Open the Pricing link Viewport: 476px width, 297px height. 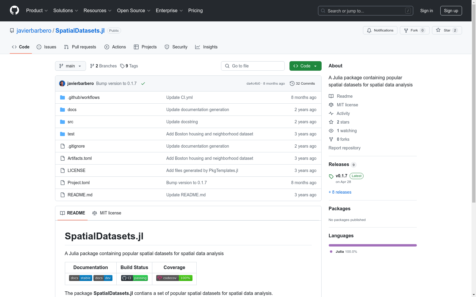195,11
